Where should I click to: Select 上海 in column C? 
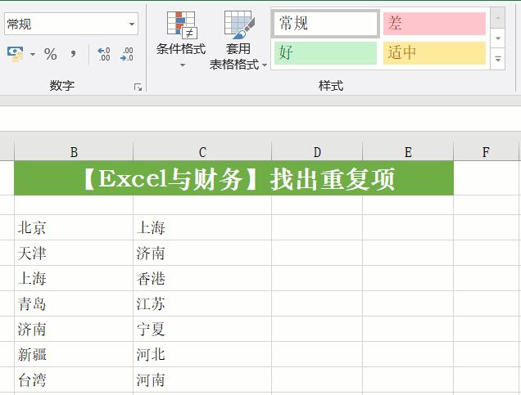(202, 227)
